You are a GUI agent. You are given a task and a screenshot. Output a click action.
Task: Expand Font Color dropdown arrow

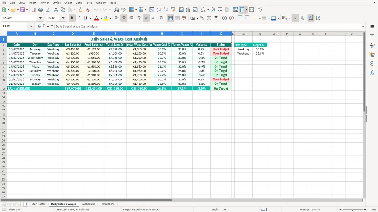click(101, 18)
